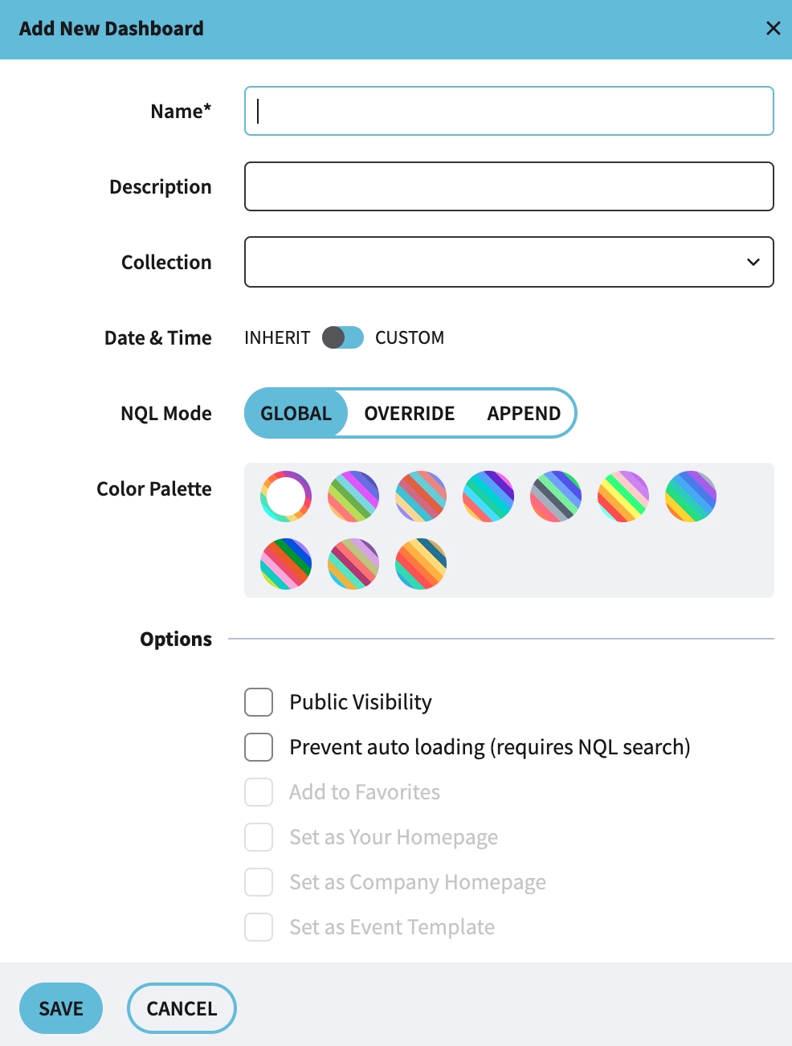Choose the second color palette in top row
The width and height of the screenshot is (792, 1046).
click(353, 496)
